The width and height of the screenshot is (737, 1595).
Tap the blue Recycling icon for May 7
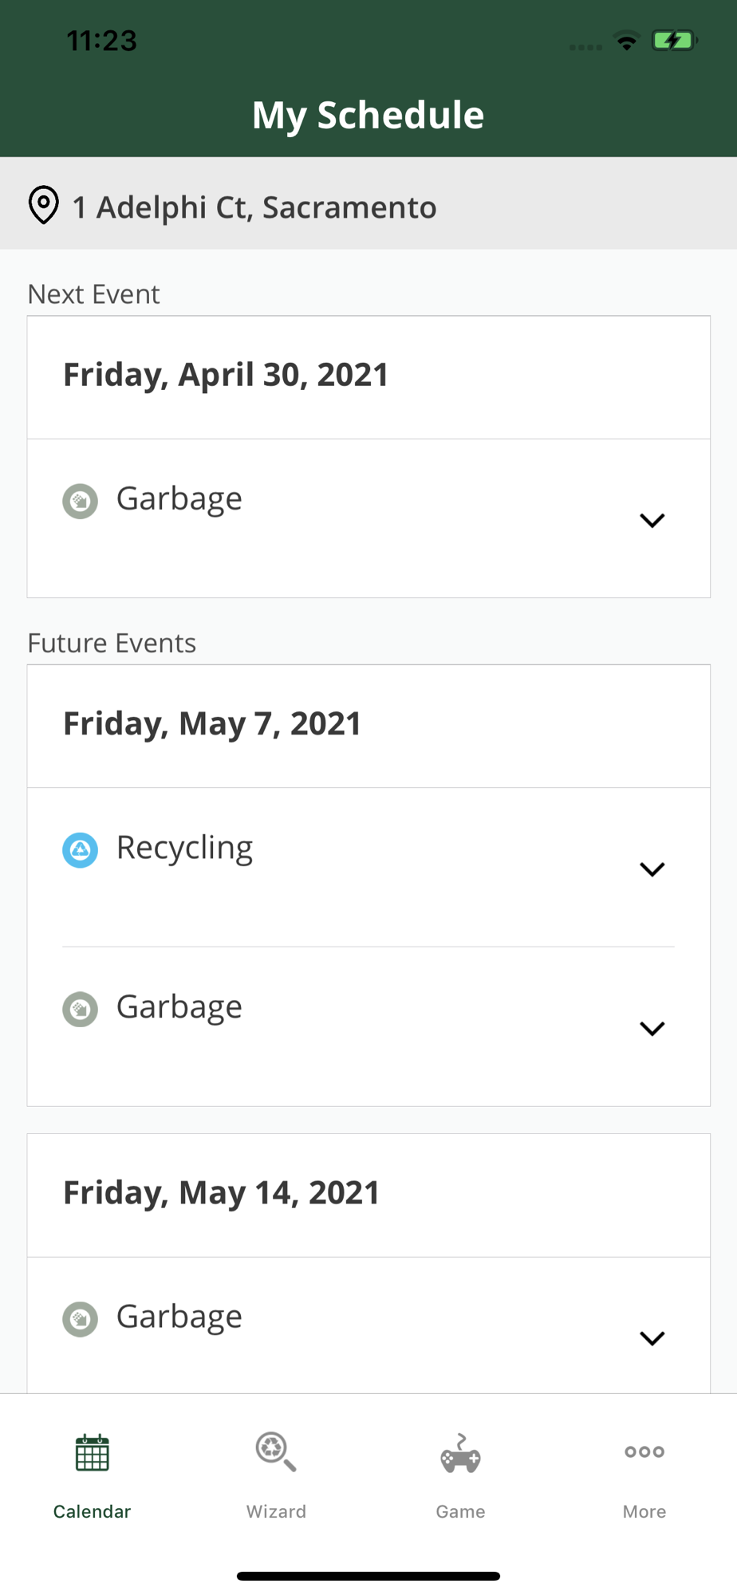[80, 850]
